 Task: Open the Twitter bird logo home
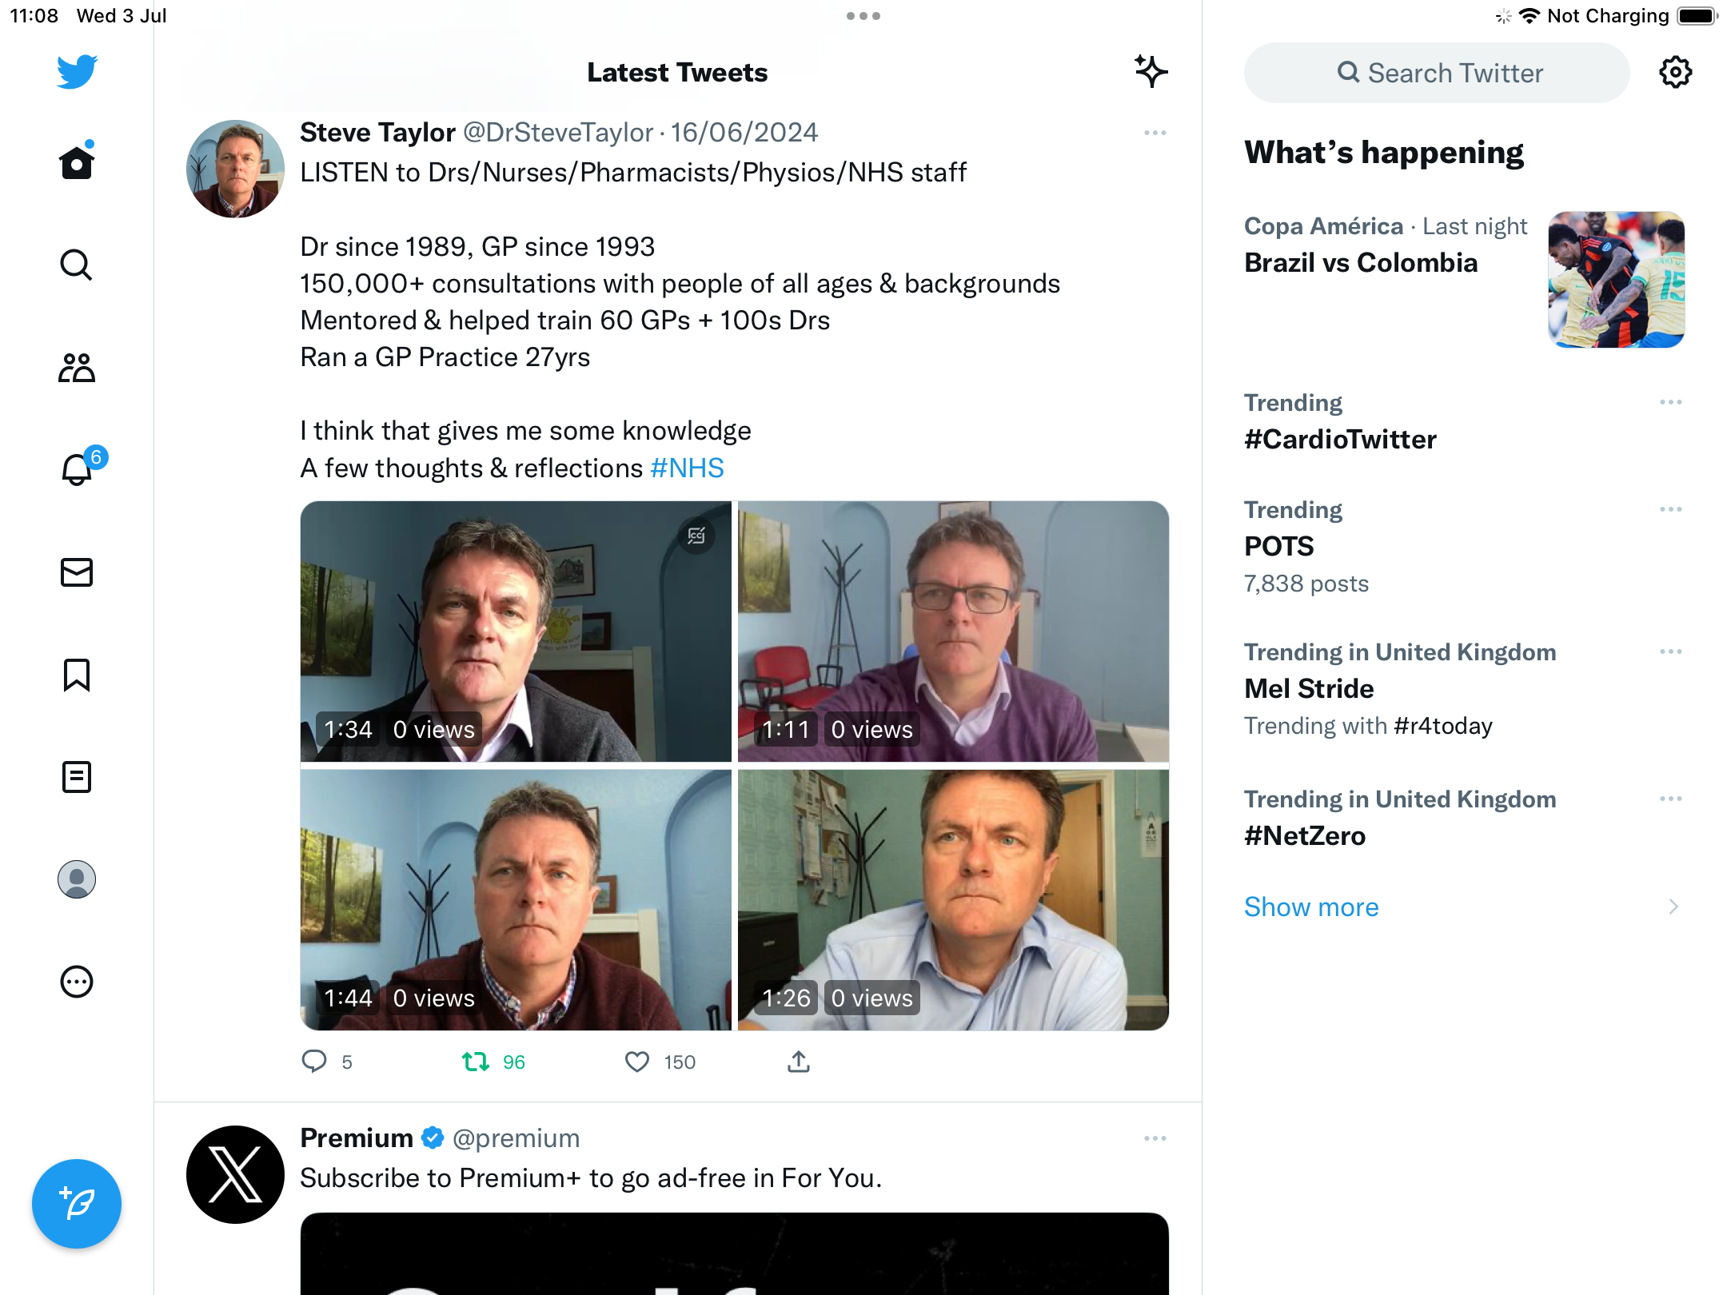77,72
